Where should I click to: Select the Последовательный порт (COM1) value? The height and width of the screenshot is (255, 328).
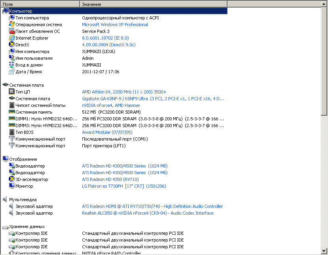point(115,139)
